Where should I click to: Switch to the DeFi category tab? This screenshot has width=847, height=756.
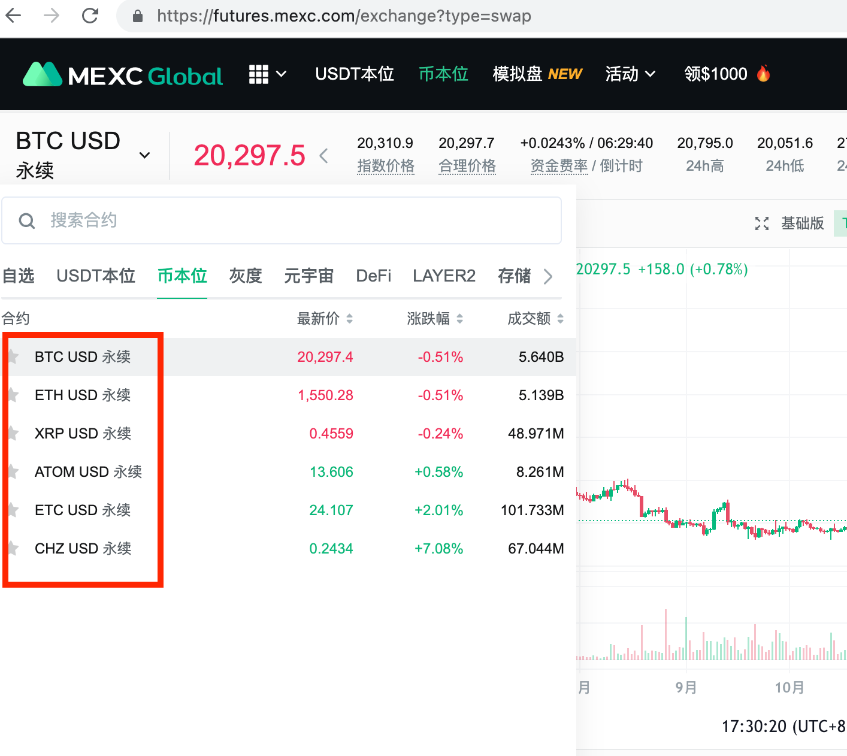click(x=373, y=276)
